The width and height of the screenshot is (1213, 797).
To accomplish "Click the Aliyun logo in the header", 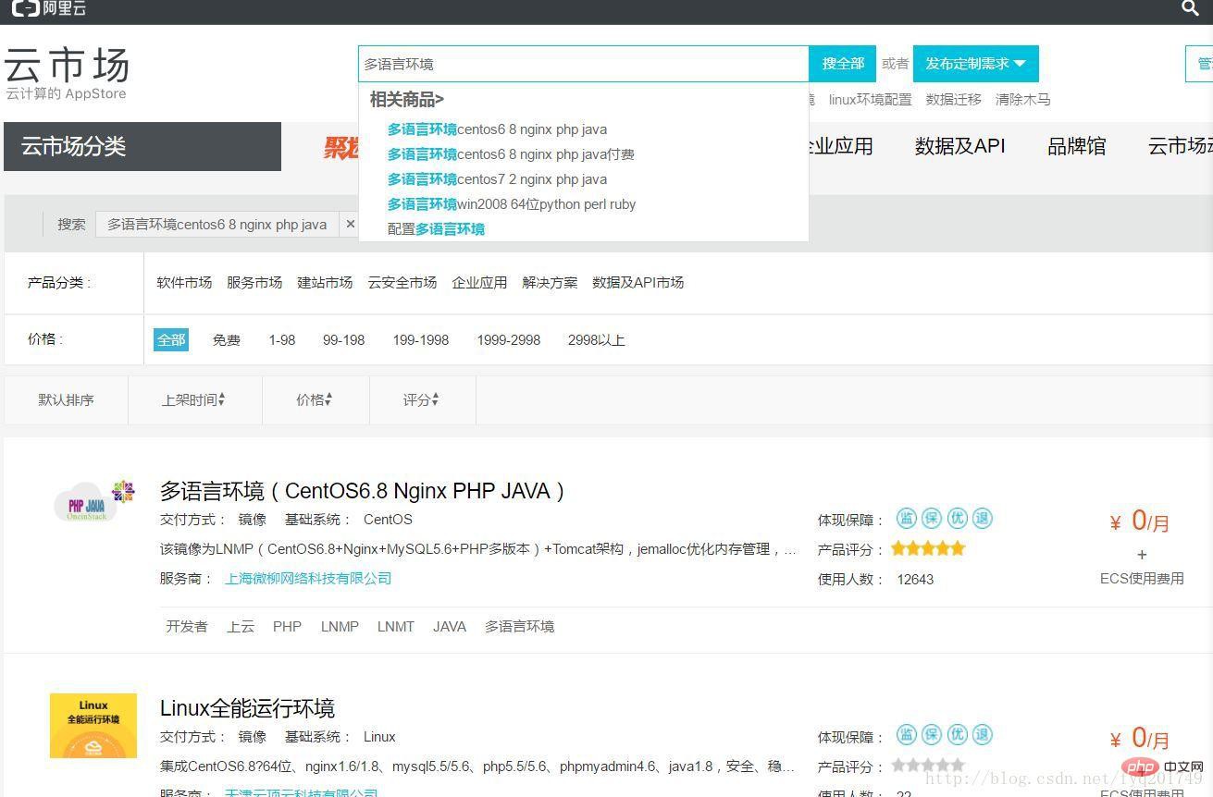I will coord(49,8).
